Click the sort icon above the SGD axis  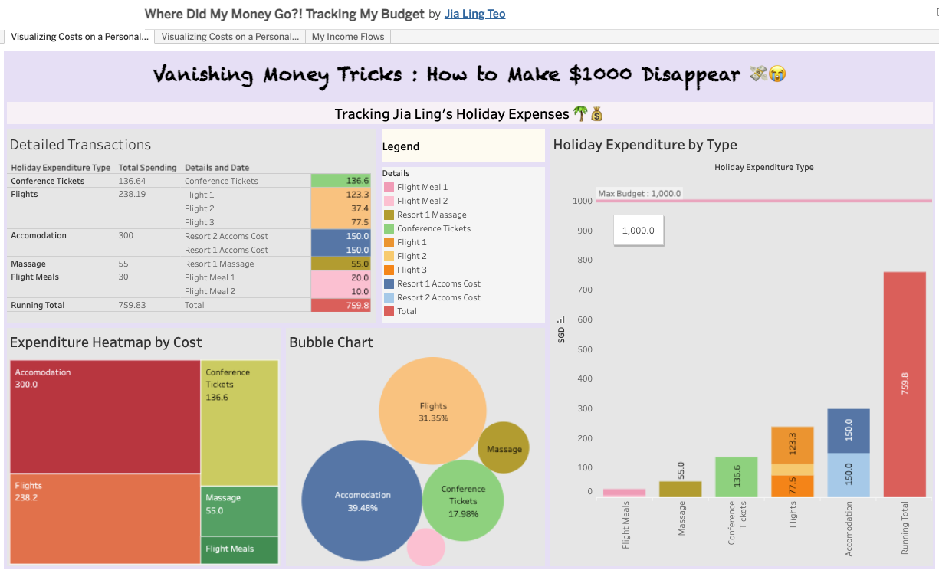561,320
